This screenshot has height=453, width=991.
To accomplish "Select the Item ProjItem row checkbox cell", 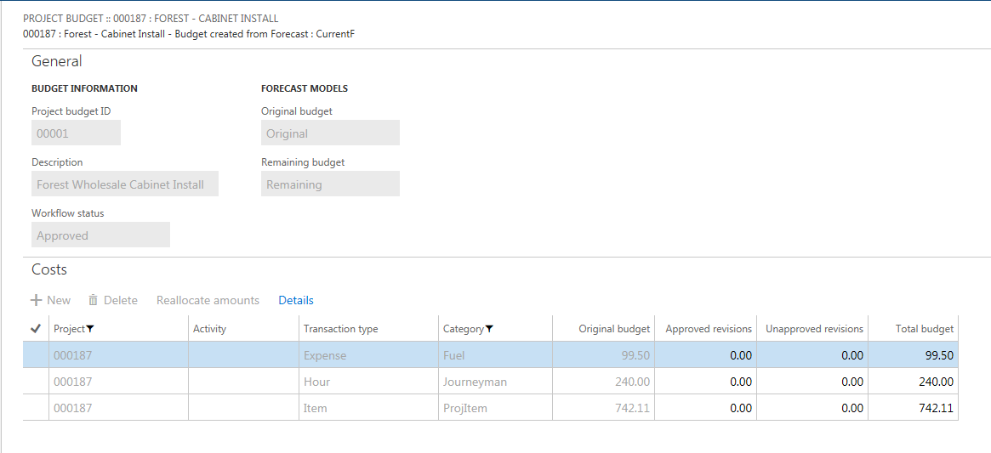I will click(35, 408).
